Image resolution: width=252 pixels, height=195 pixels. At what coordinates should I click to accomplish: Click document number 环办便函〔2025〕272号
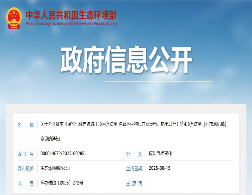click(x=62, y=183)
